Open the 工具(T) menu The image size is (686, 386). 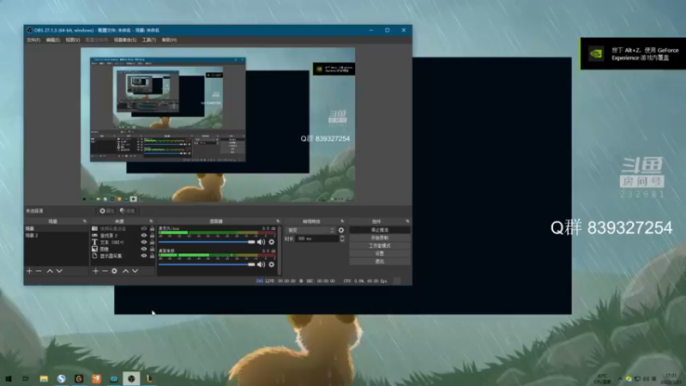pyautogui.click(x=148, y=39)
